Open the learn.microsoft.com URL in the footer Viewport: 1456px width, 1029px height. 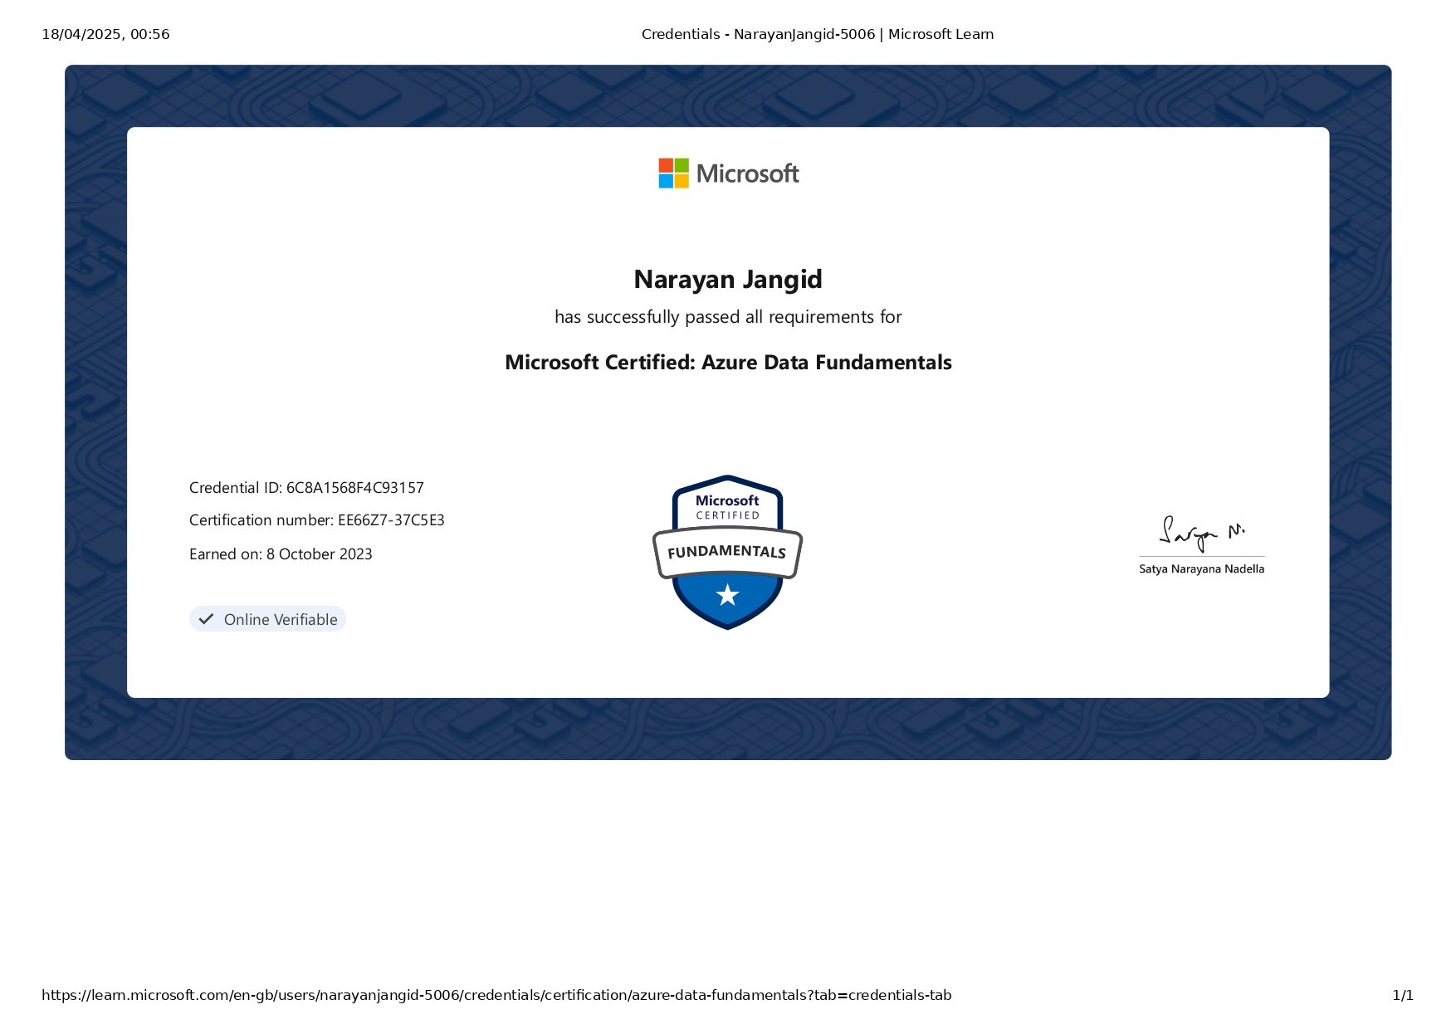[496, 995]
